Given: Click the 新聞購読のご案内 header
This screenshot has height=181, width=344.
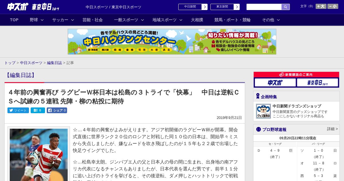Looking at the screenshot, I should tap(296, 75).
